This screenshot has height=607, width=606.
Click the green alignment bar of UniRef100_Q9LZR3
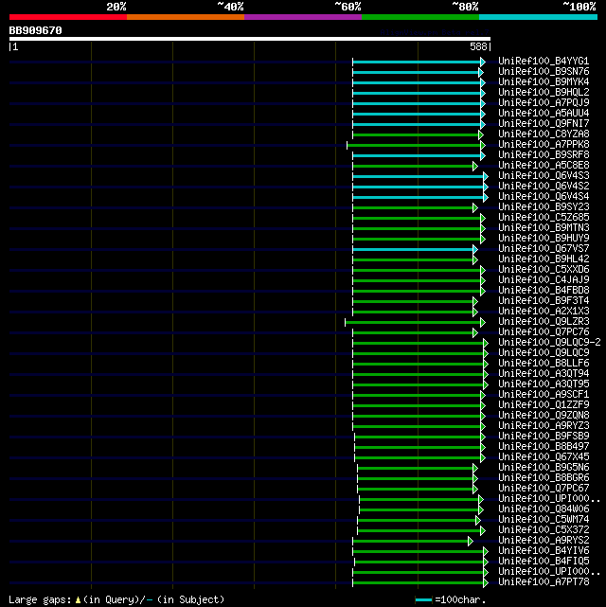click(x=413, y=323)
